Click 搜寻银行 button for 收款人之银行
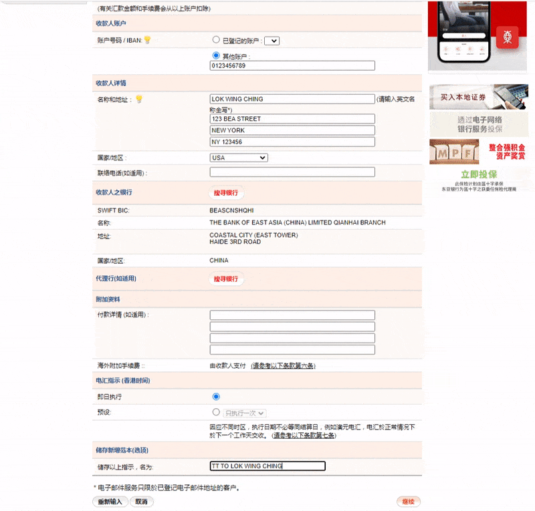 pos(226,193)
